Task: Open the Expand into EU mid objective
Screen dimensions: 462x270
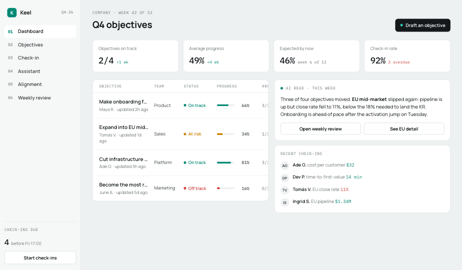Action: click(180, 134)
